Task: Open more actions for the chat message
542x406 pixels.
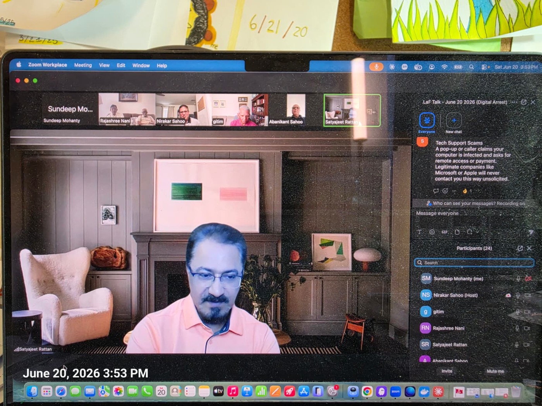Action: pos(454,191)
